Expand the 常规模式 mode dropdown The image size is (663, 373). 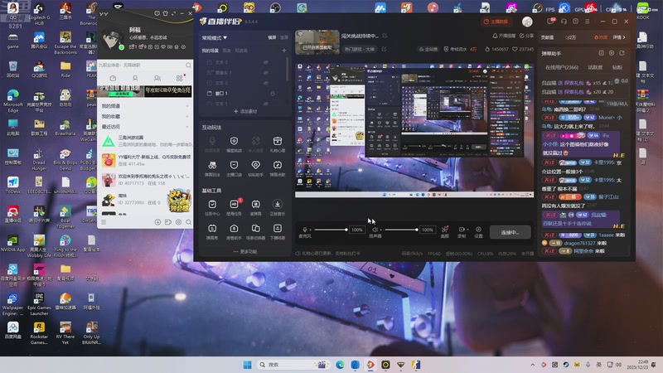pyautogui.click(x=215, y=37)
